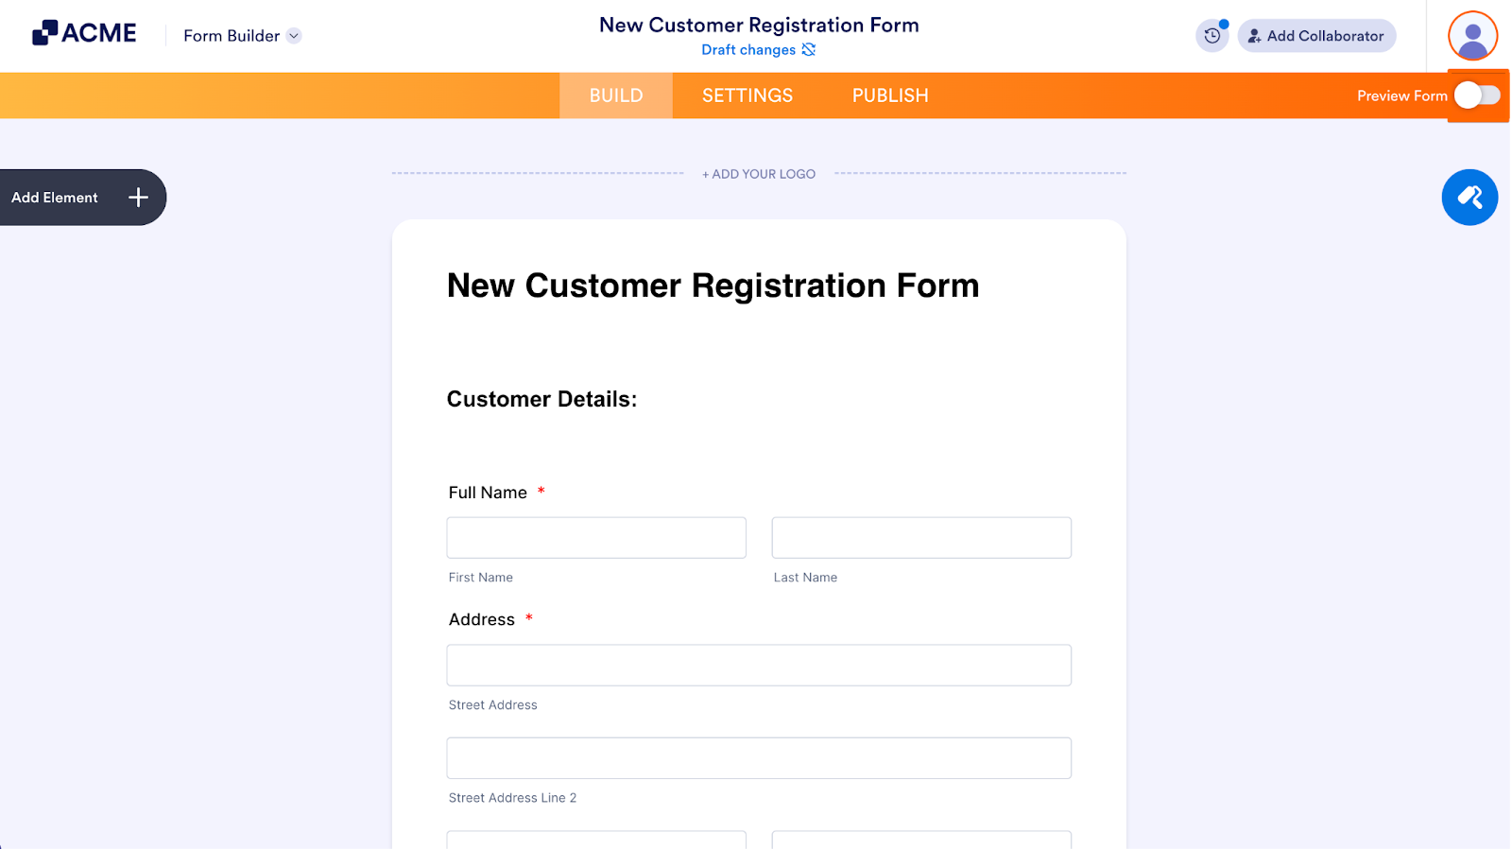The height and width of the screenshot is (849, 1512).
Task: Click the Draft changes link
Action: 749,49
